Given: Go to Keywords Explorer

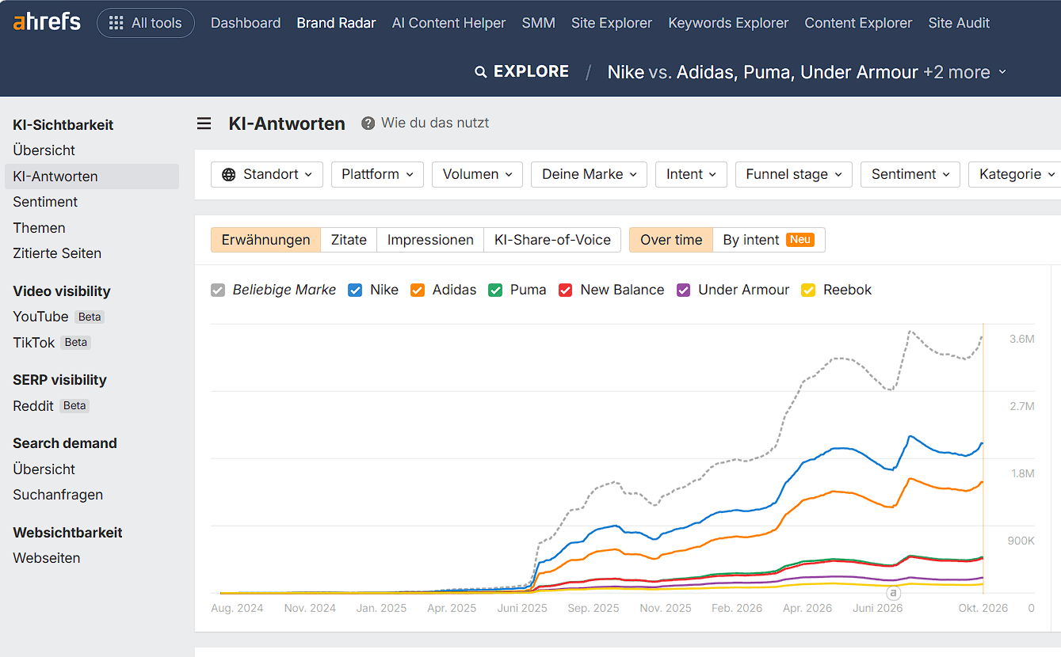Looking at the screenshot, I should [x=728, y=23].
